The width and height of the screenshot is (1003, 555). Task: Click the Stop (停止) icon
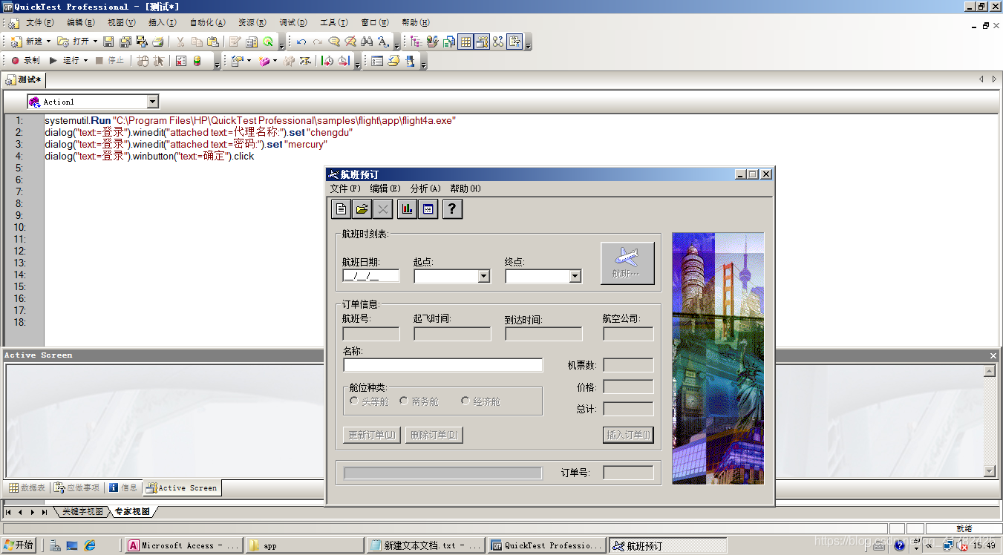pyautogui.click(x=99, y=60)
